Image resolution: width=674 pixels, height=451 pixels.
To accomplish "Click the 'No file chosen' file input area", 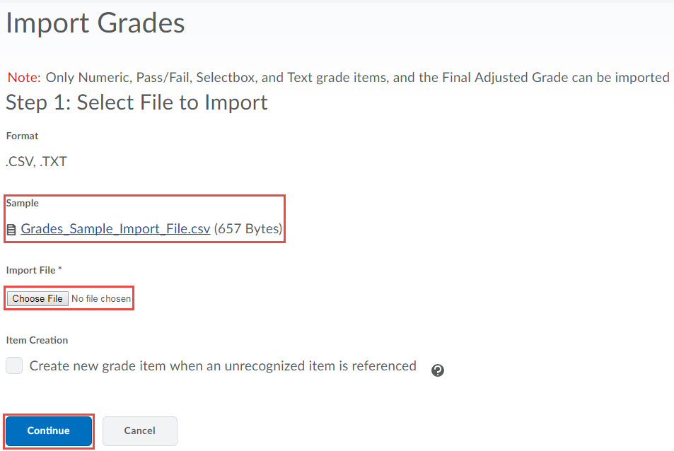I will coord(100,298).
